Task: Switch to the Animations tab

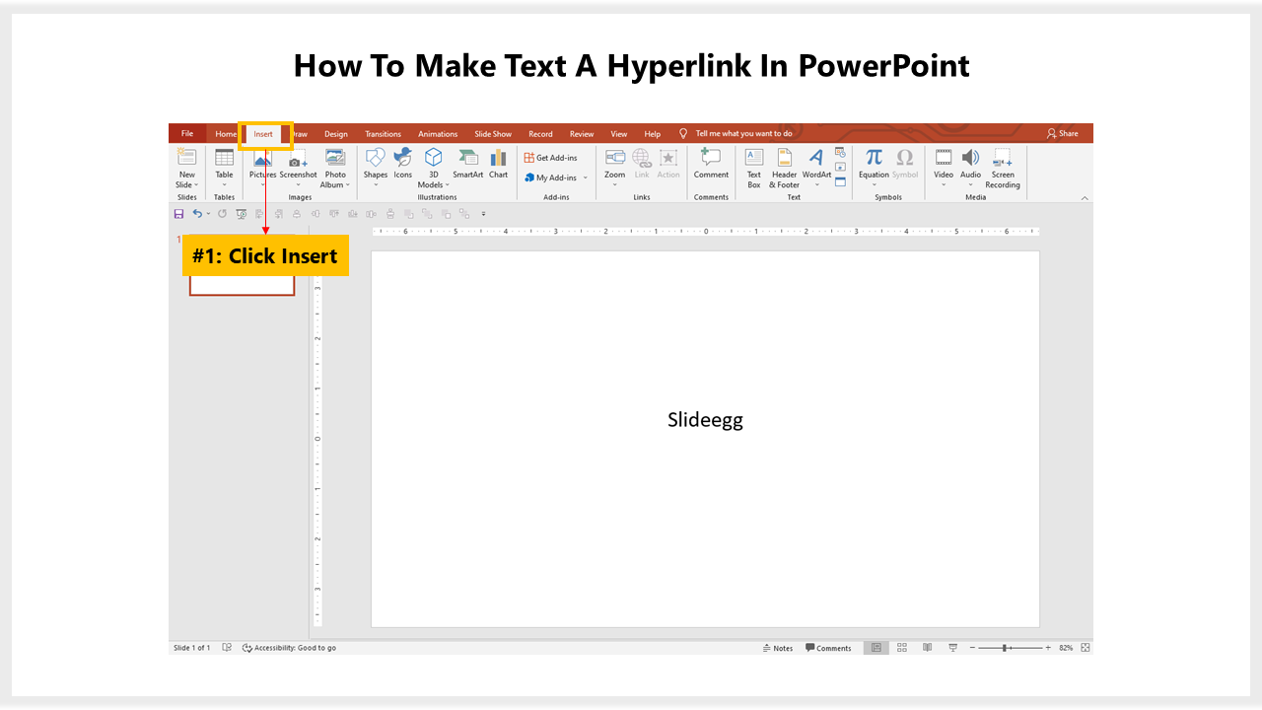Action: [x=438, y=134]
